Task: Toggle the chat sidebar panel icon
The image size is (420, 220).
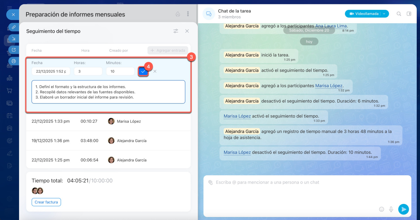Action: click(409, 14)
